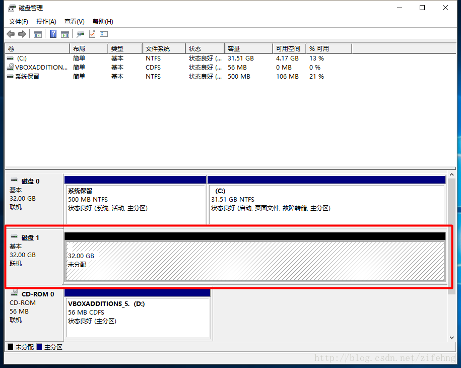Open the blue Help question-mark icon
The width and height of the screenshot is (461, 368).
click(53, 34)
